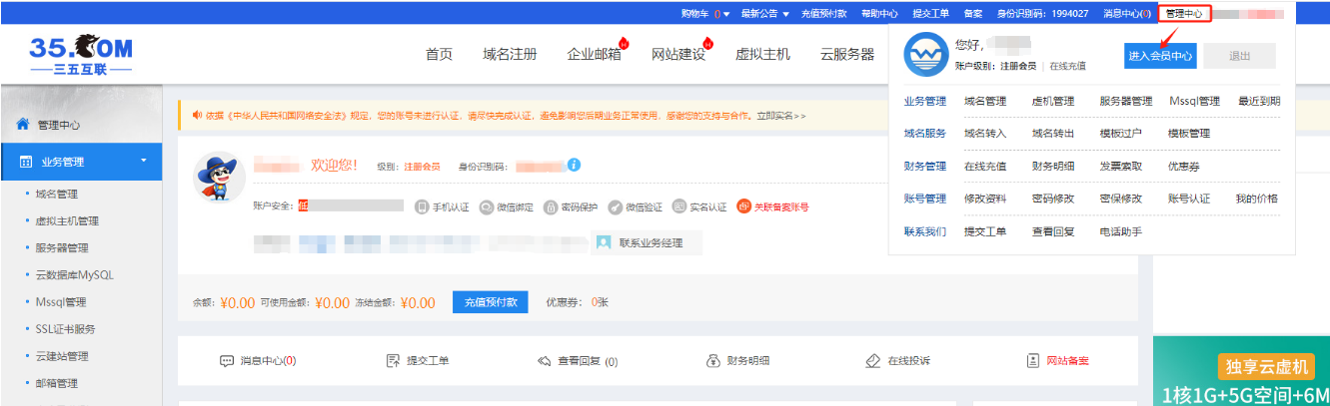The height and width of the screenshot is (406, 1330).
Task: Open 云服务器 in the main navigation
Action: (x=847, y=55)
